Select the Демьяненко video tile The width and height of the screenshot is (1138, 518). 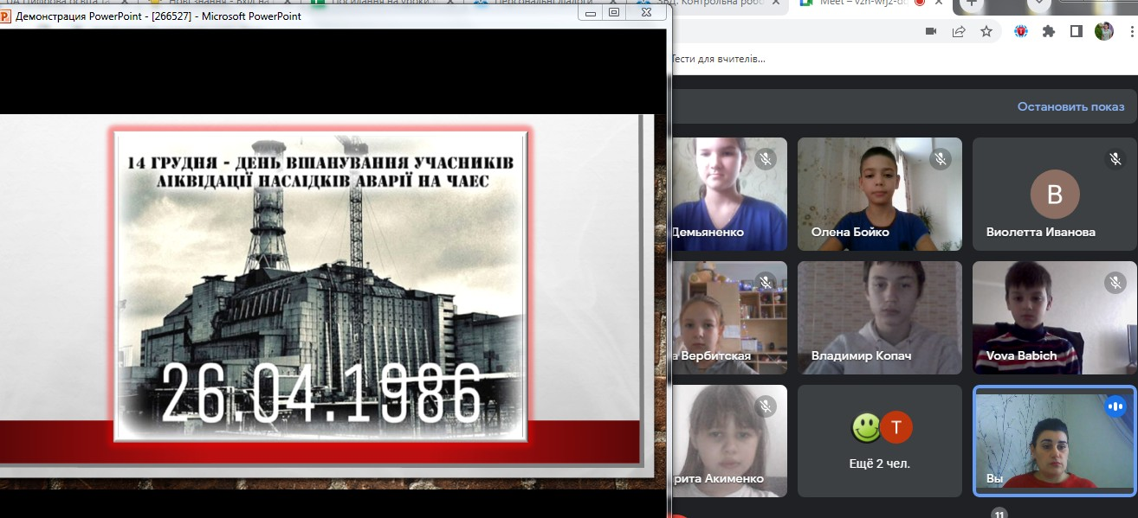(x=729, y=194)
